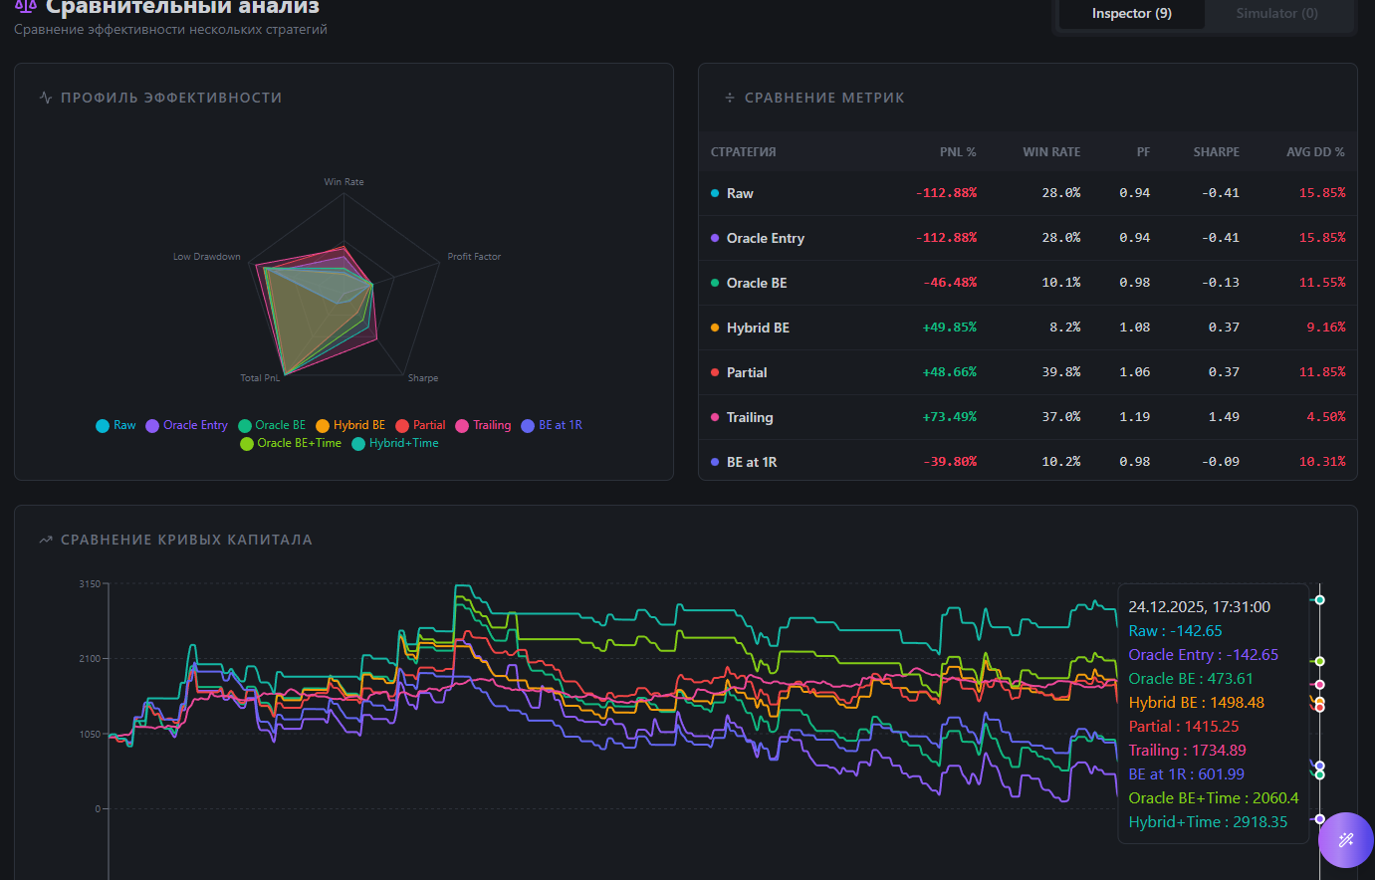Hide Oracle Entry series in the legend
The width and height of the screenshot is (1375, 880).
coord(186,425)
